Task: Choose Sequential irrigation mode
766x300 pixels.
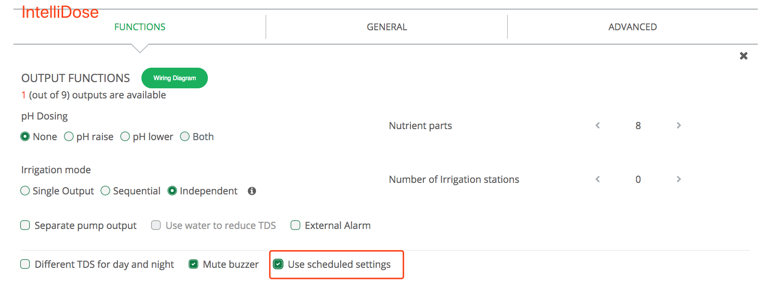Action: tap(105, 191)
